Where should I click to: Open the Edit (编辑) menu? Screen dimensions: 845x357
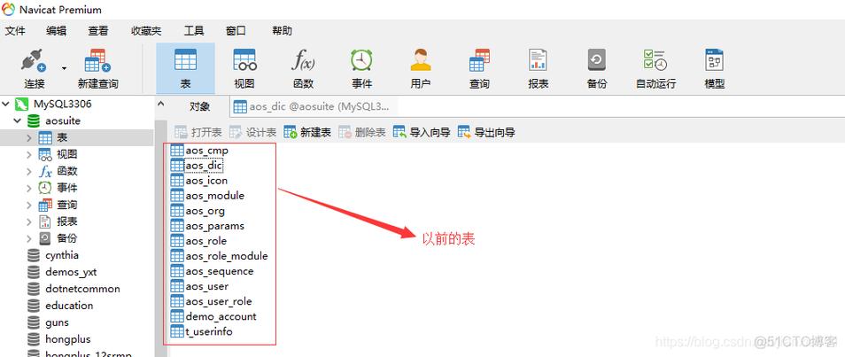[56, 31]
